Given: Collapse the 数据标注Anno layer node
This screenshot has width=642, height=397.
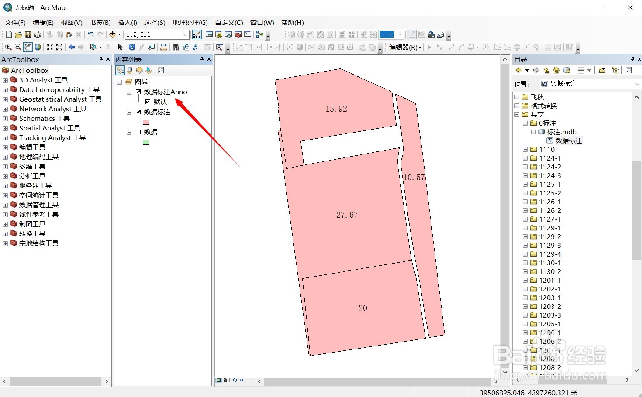Looking at the screenshot, I should pos(129,92).
